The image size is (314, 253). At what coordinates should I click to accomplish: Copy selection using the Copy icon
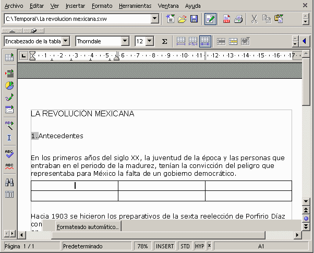click(x=267, y=19)
